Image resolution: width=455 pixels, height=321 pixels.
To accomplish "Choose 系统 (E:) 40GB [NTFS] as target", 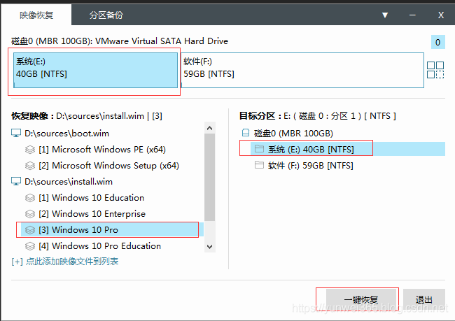I will 348,149.
